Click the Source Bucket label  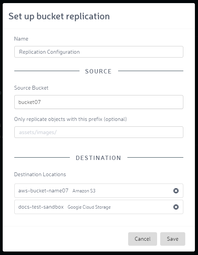tap(31, 88)
